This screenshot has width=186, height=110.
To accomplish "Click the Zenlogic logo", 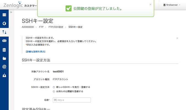I will [x=13, y=5].
